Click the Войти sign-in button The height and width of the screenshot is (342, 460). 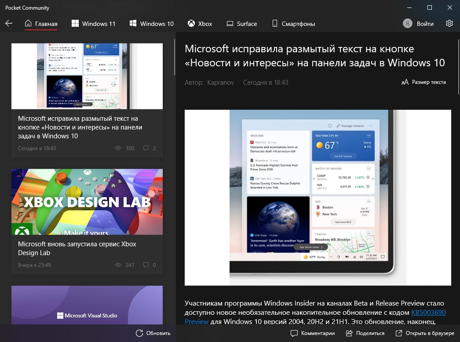[418, 23]
